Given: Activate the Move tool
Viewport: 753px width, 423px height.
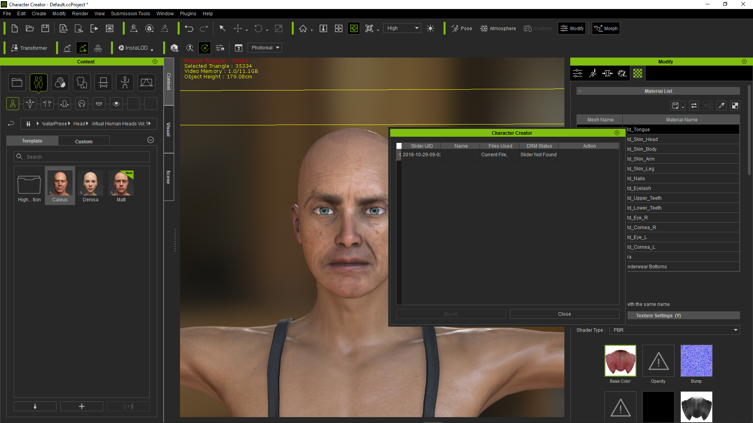Looking at the screenshot, I should pos(238,28).
